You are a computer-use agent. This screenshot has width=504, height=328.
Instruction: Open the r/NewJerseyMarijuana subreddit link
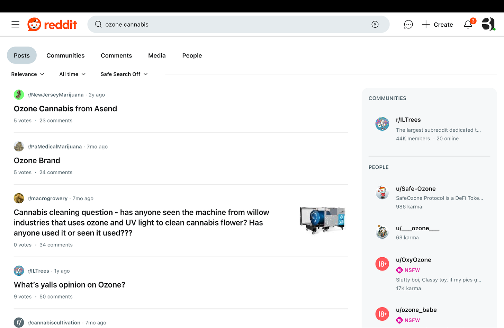click(55, 95)
